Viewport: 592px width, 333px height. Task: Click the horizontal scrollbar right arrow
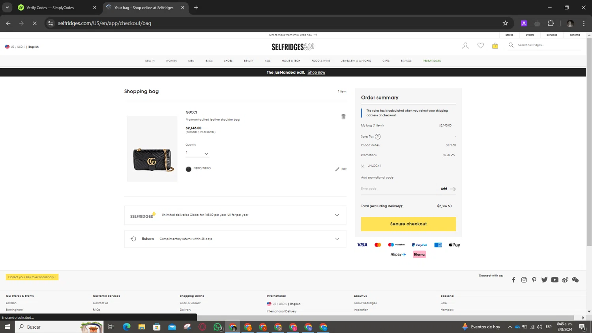click(x=583, y=318)
